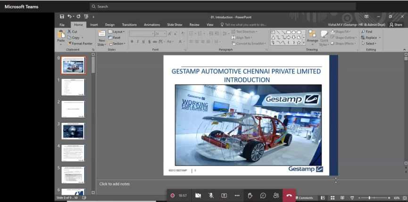Image resolution: width=408 pixels, height=202 pixels.
Task: Start Slide Show from status bar
Action: tap(352, 198)
